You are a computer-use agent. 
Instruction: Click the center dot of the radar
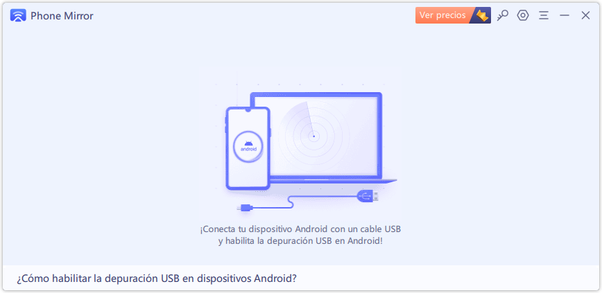(313, 136)
